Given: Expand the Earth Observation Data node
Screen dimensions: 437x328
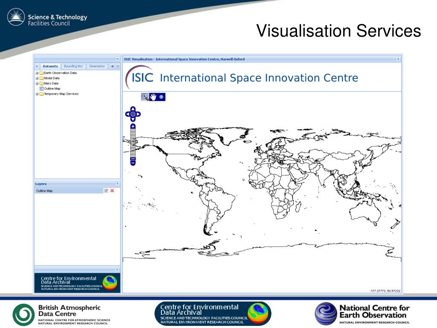Looking at the screenshot, I should (37, 73).
